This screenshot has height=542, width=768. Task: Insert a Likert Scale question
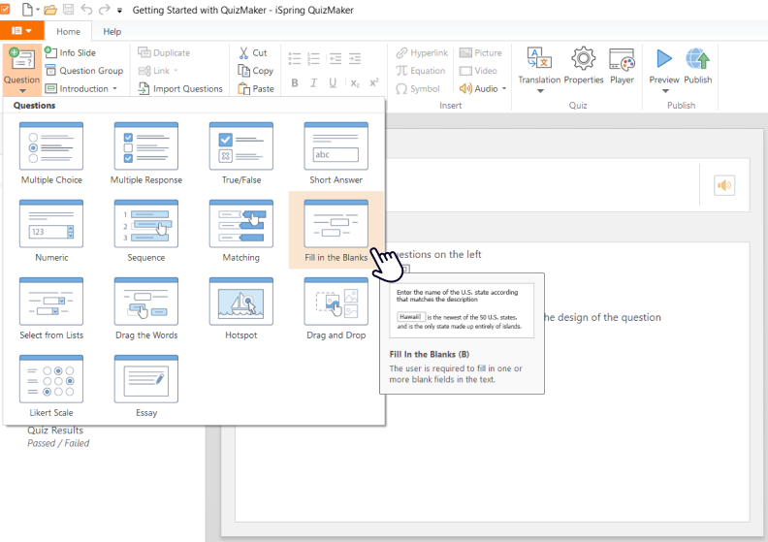click(51, 387)
